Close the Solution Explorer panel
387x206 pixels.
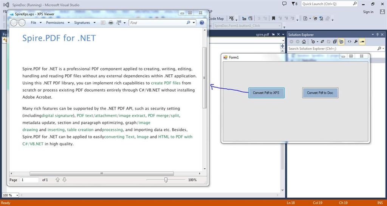[382, 35]
